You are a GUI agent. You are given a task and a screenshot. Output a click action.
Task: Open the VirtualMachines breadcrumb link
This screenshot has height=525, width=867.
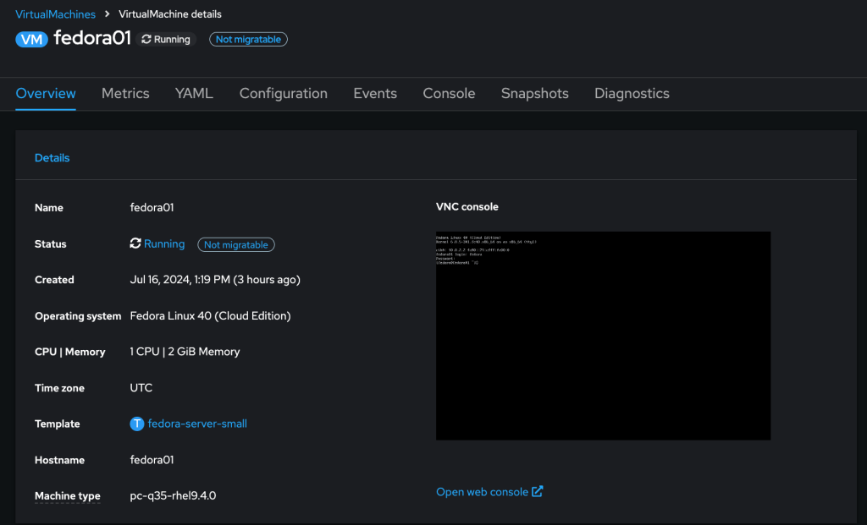pos(55,14)
